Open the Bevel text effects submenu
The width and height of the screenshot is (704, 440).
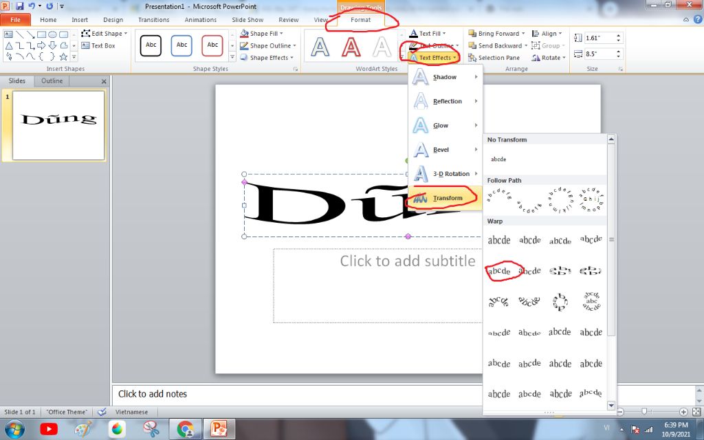click(445, 150)
